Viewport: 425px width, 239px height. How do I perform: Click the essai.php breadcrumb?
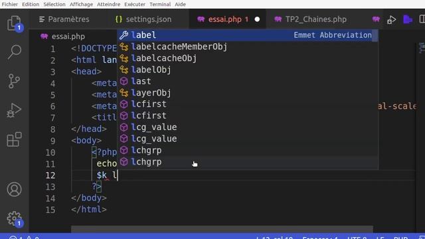[x=68, y=37]
